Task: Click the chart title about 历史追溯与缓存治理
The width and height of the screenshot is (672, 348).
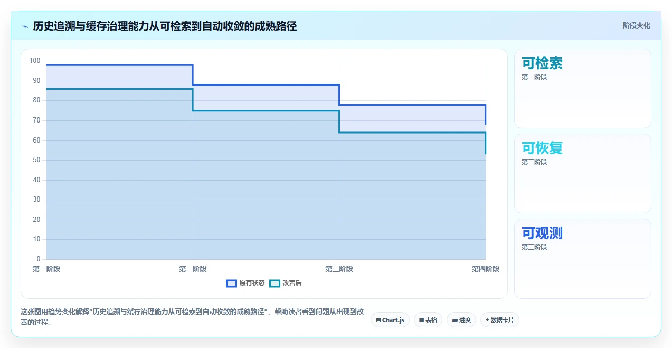Action: [165, 26]
